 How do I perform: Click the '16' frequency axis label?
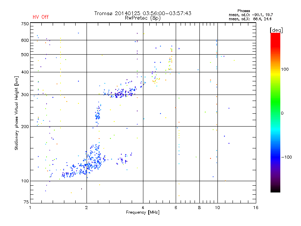[x=256, y=208]
